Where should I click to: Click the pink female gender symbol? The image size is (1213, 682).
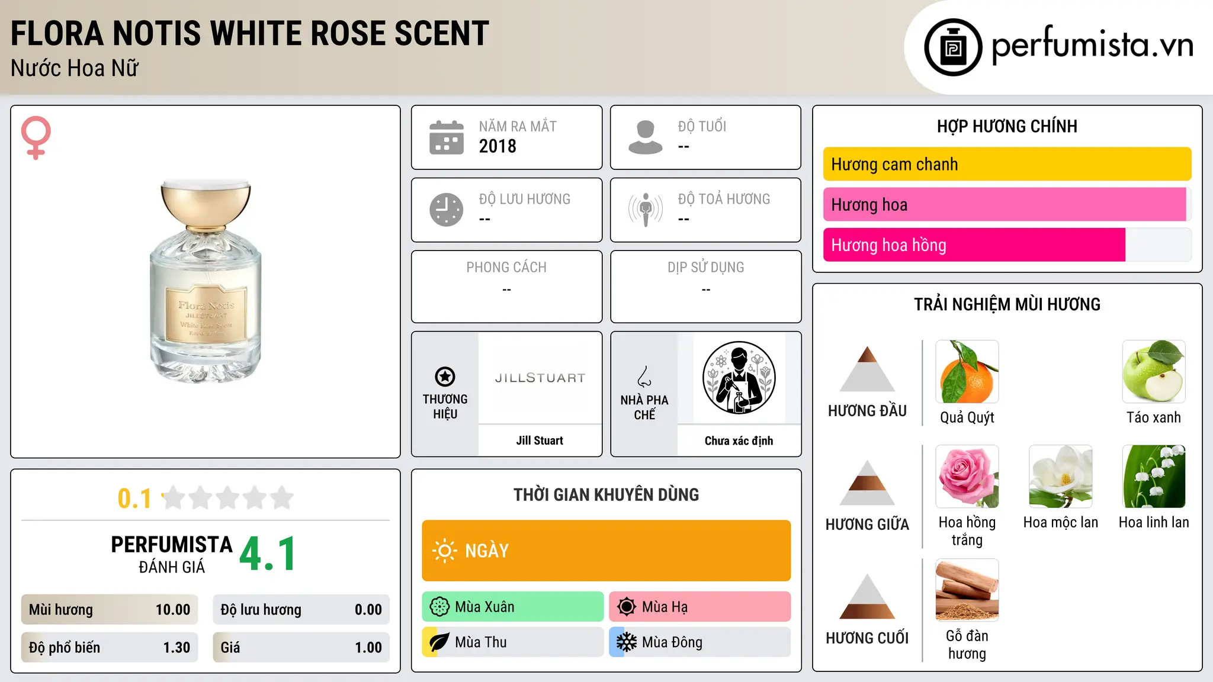click(x=36, y=137)
